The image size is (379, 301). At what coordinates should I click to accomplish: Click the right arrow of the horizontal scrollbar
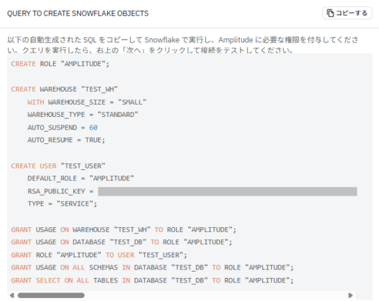(x=350, y=295)
